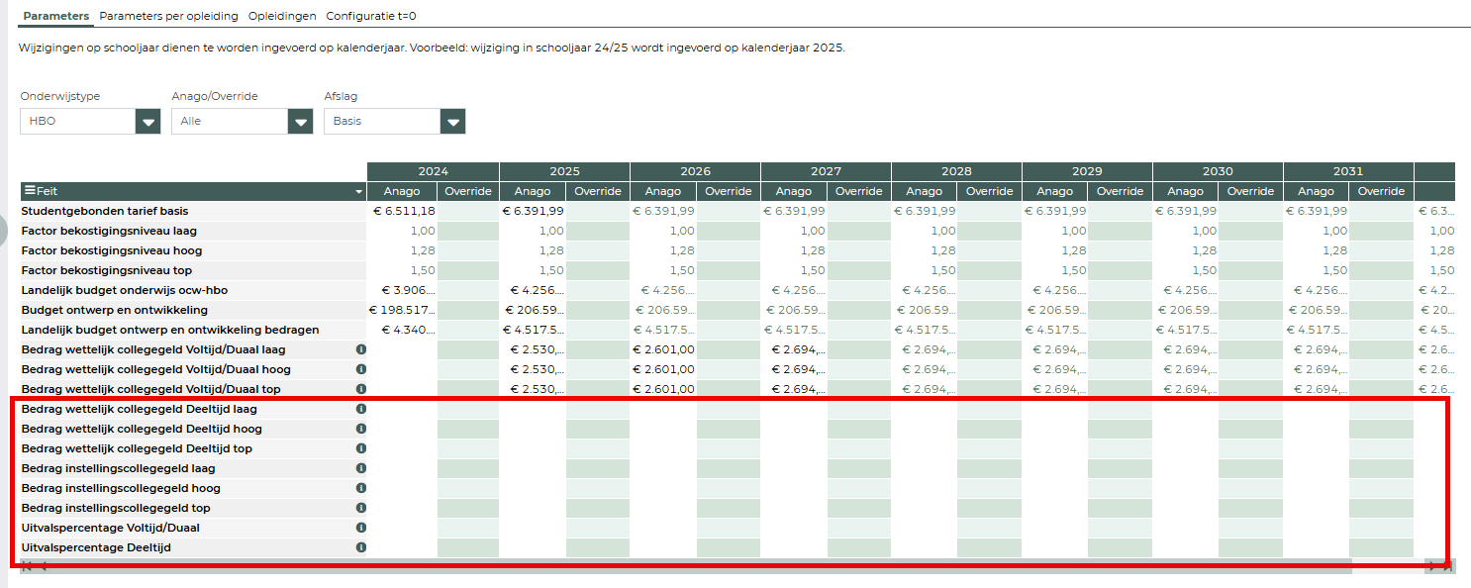Click info icon for wettelijk collegegeld Voltijd/Duaal top
This screenshot has width=1471, height=588.
click(x=361, y=389)
